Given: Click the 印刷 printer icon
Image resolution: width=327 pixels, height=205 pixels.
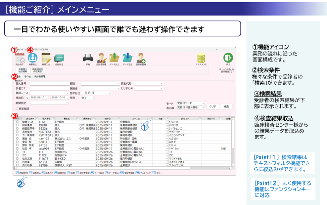Looking at the screenshot, I should (x=88, y=59).
